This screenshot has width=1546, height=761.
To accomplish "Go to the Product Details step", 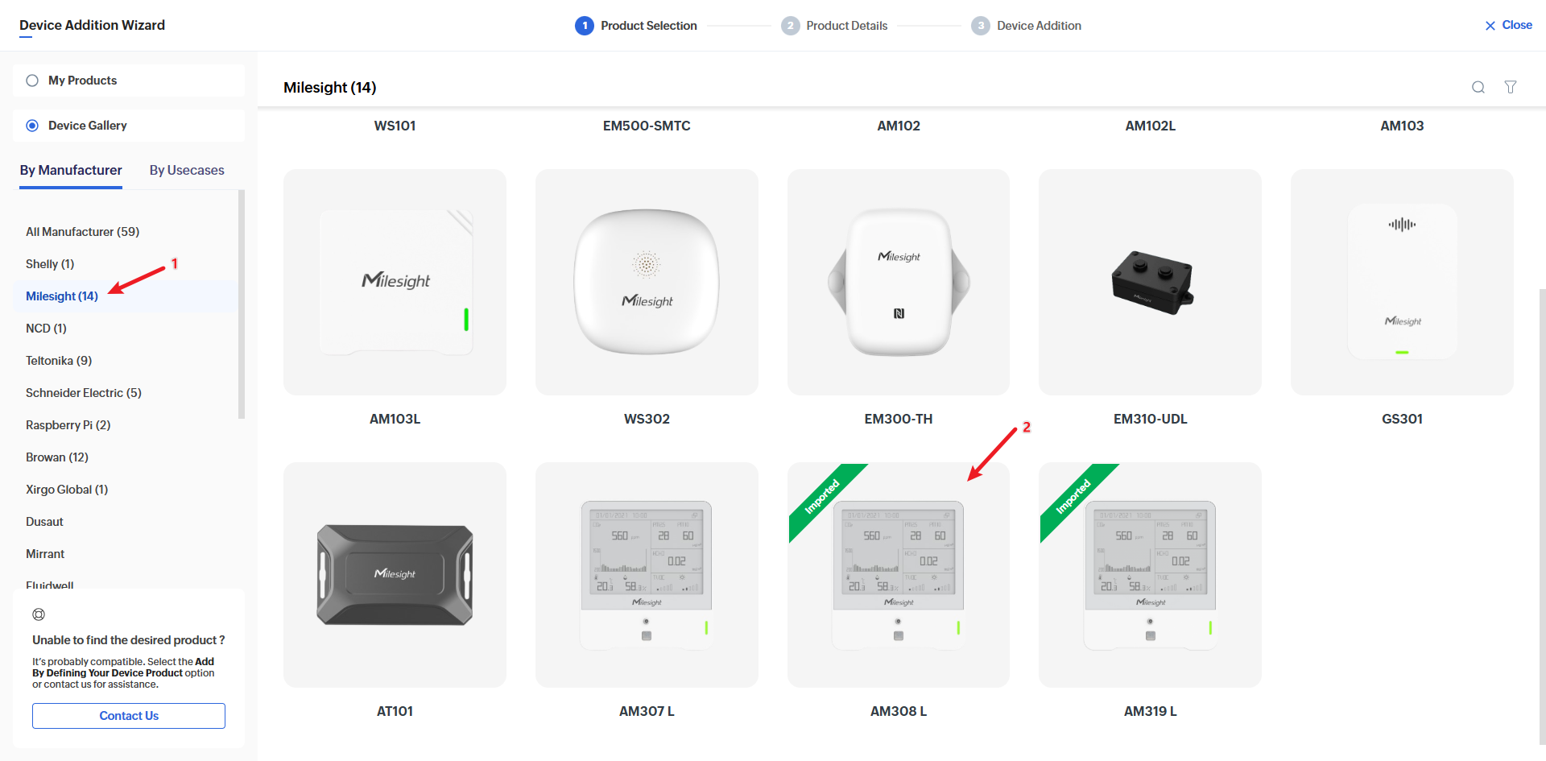I will click(x=834, y=26).
